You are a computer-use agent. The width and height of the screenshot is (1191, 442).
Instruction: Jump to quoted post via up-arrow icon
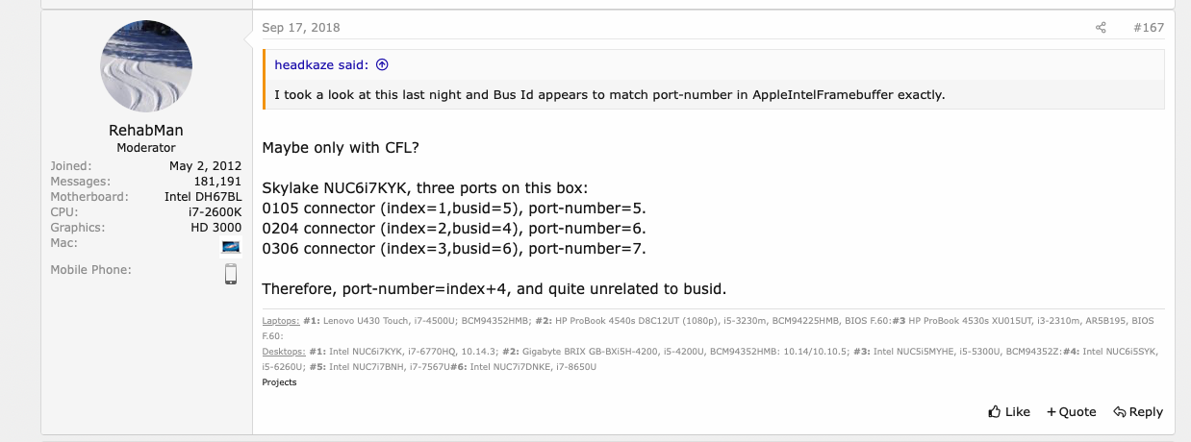pyautogui.click(x=382, y=65)
